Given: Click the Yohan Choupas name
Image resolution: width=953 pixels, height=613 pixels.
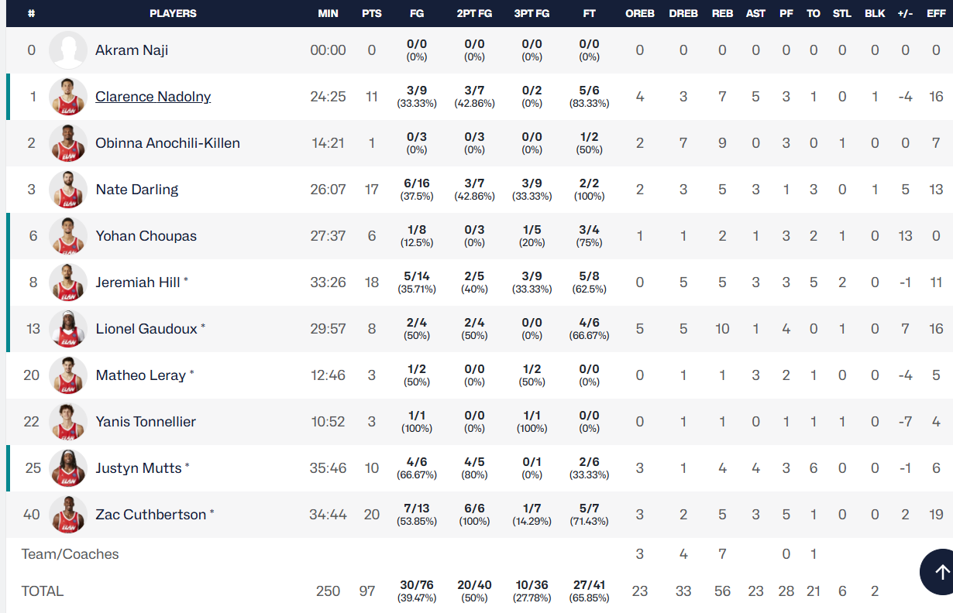Looking at the screenshot, I should [146, 236].
